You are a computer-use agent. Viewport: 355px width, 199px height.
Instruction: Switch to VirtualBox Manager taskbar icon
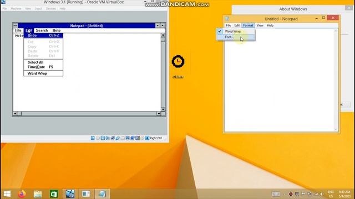pyautogui.click(x=70, y=194)
